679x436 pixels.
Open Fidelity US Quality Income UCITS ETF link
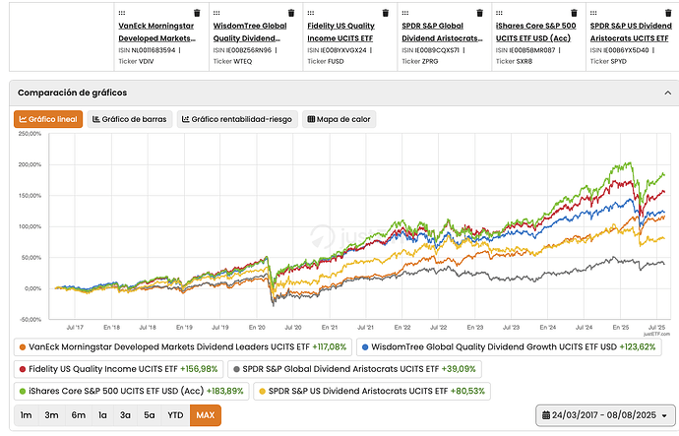pyautogui.click(x=340, y=32)
